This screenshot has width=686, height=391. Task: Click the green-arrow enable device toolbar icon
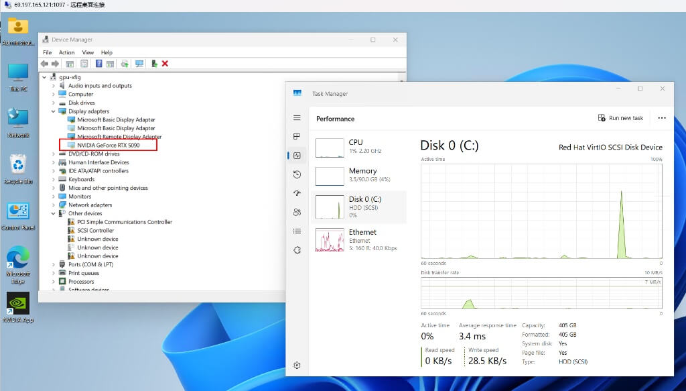point(155,64)
